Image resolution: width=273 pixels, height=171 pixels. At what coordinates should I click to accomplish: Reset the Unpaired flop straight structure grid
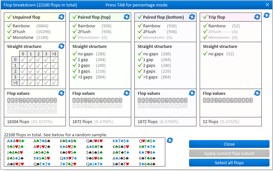(61, 47)
